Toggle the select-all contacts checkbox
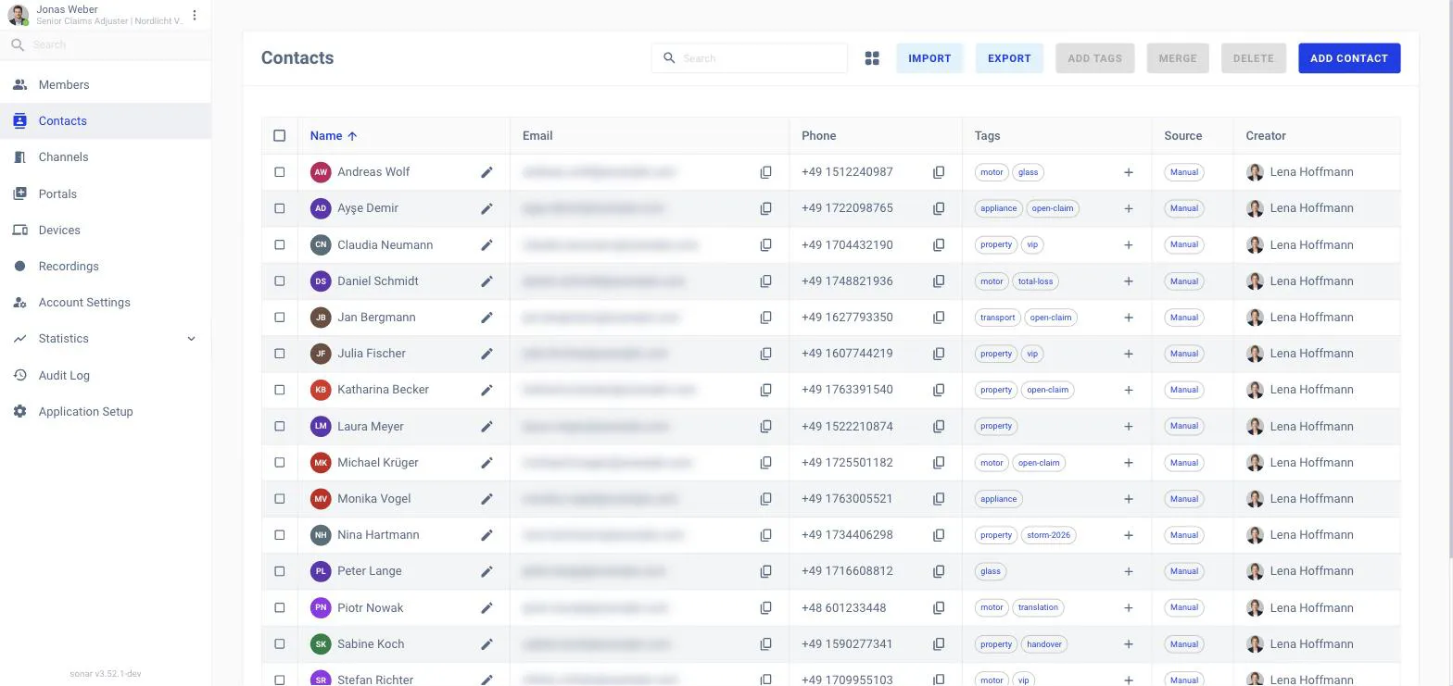Screen dimensions: 1453x686 click(280, 136)
